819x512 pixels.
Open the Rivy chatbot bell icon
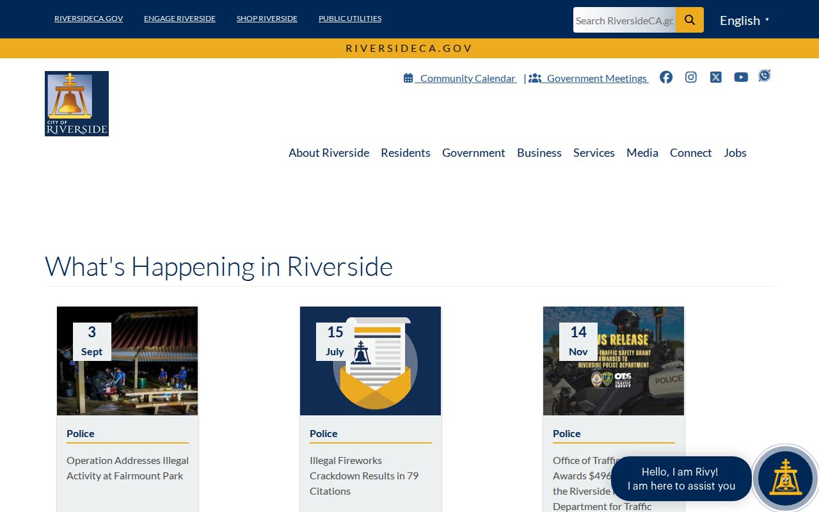click(x=785, y=478)
